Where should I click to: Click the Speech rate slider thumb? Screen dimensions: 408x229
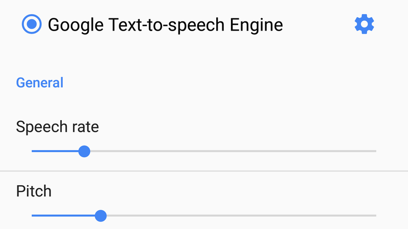coord(84,151)
